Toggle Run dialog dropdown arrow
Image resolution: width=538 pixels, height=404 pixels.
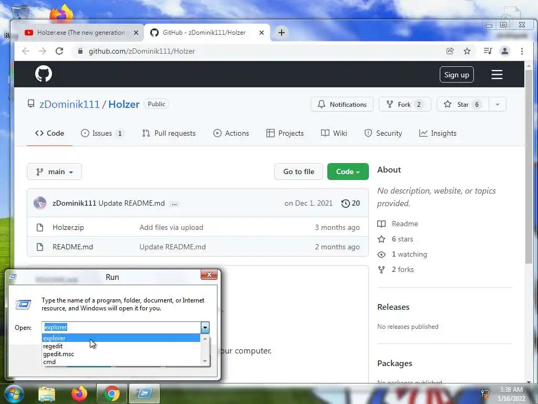pos(205,327)
